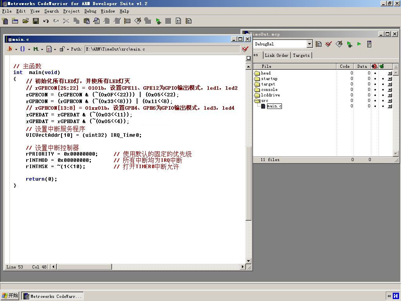Click the Redo arrow in main toolbar
Screen dimensions: 401x301
click(x=56, y=21)
